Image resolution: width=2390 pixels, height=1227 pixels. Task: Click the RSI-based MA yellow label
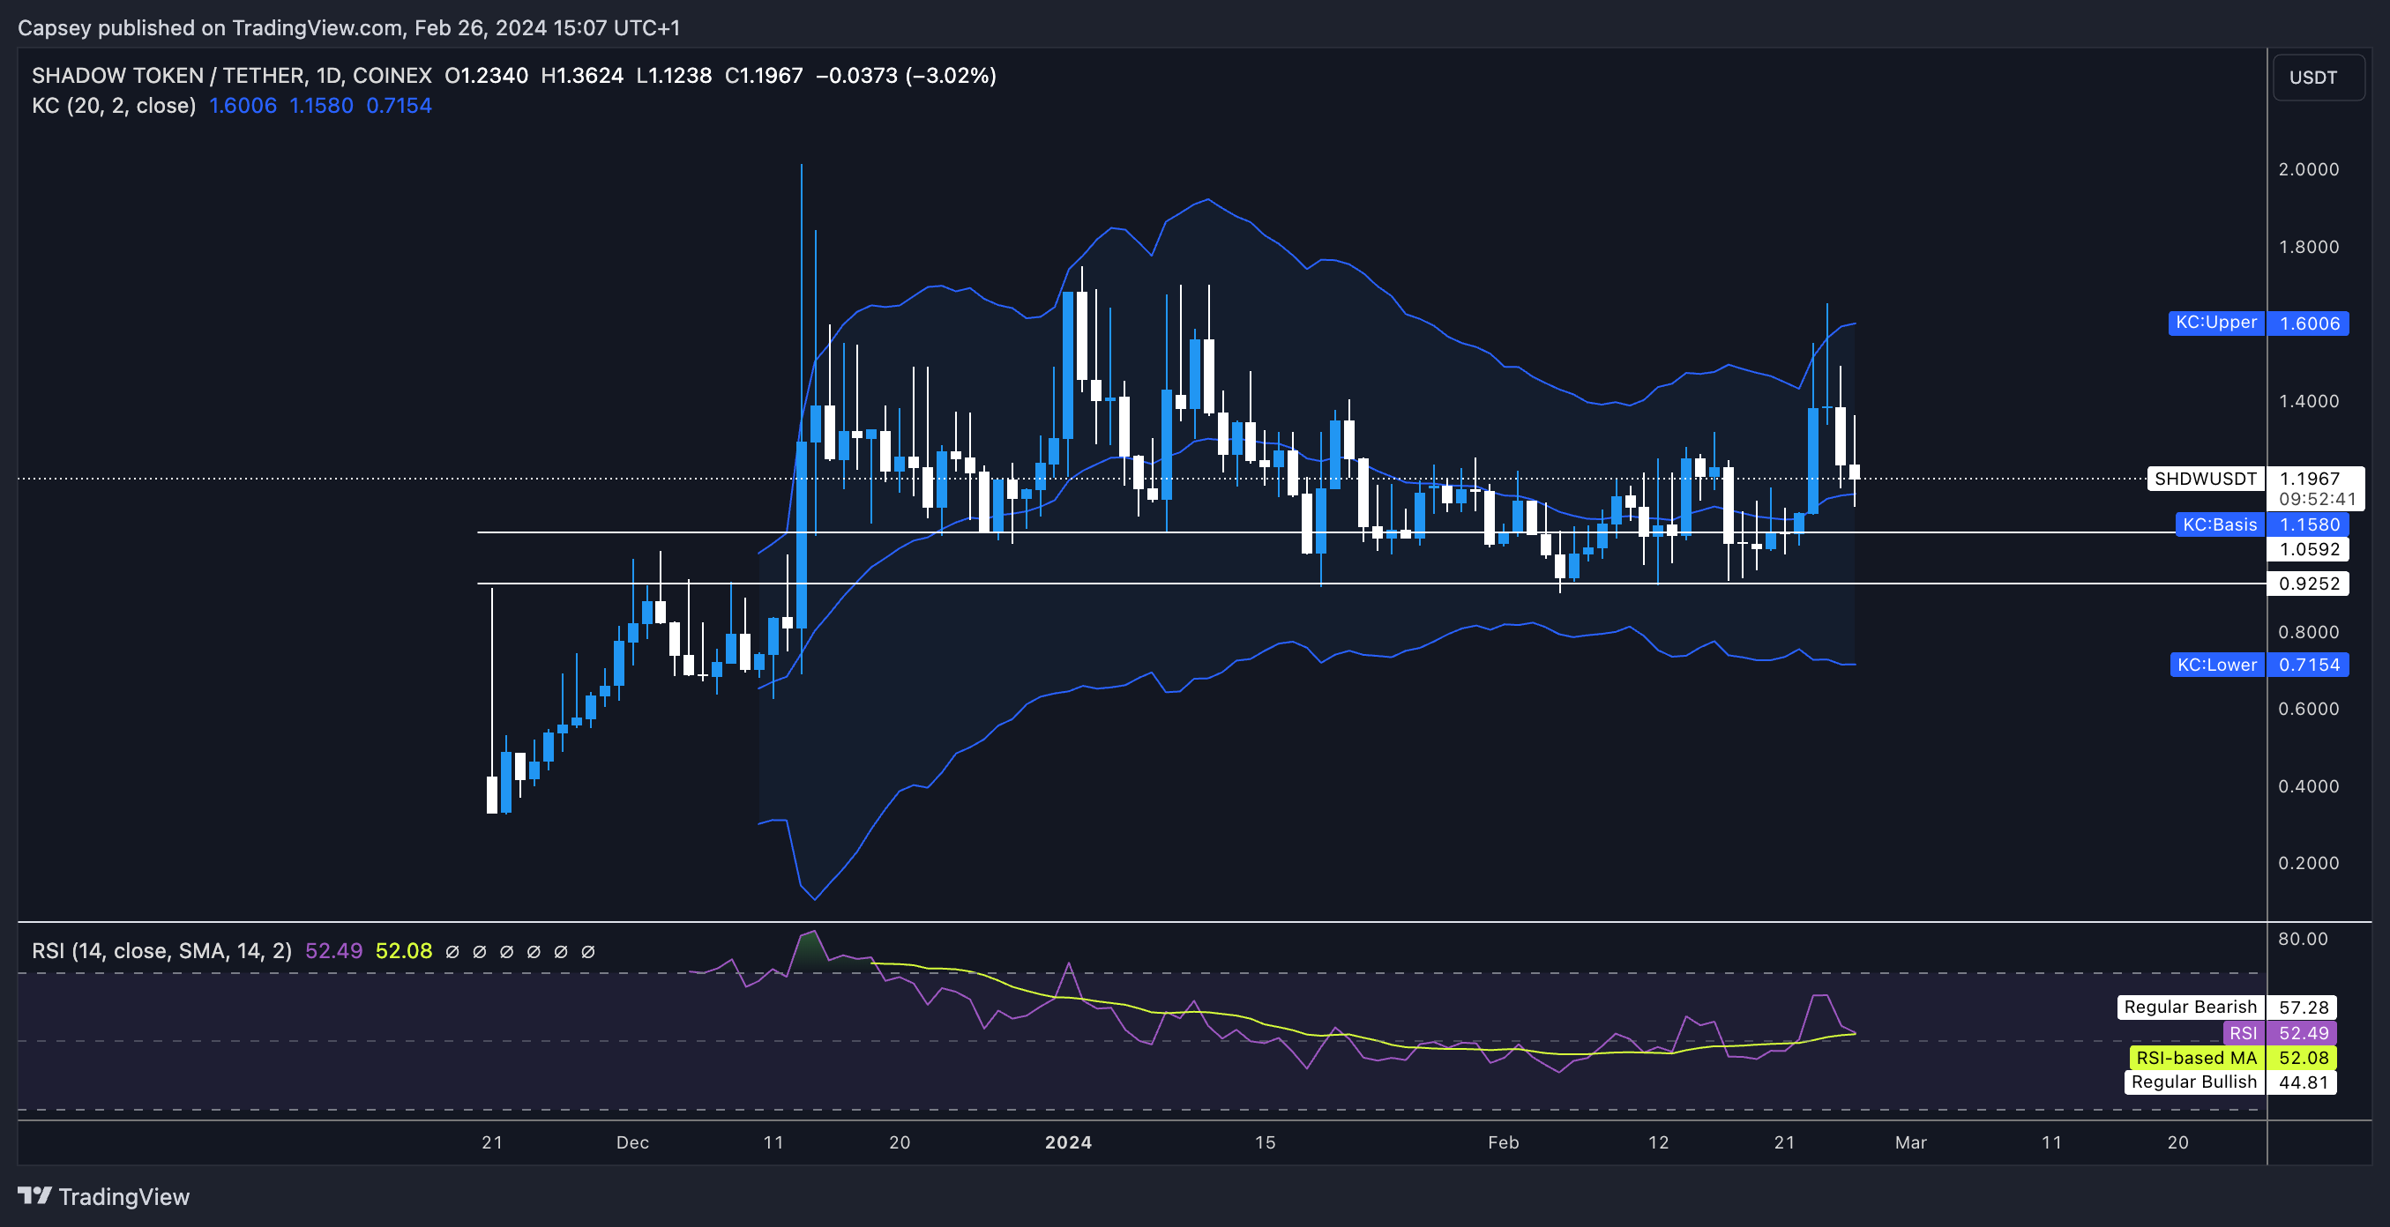coord(2195,1059)
